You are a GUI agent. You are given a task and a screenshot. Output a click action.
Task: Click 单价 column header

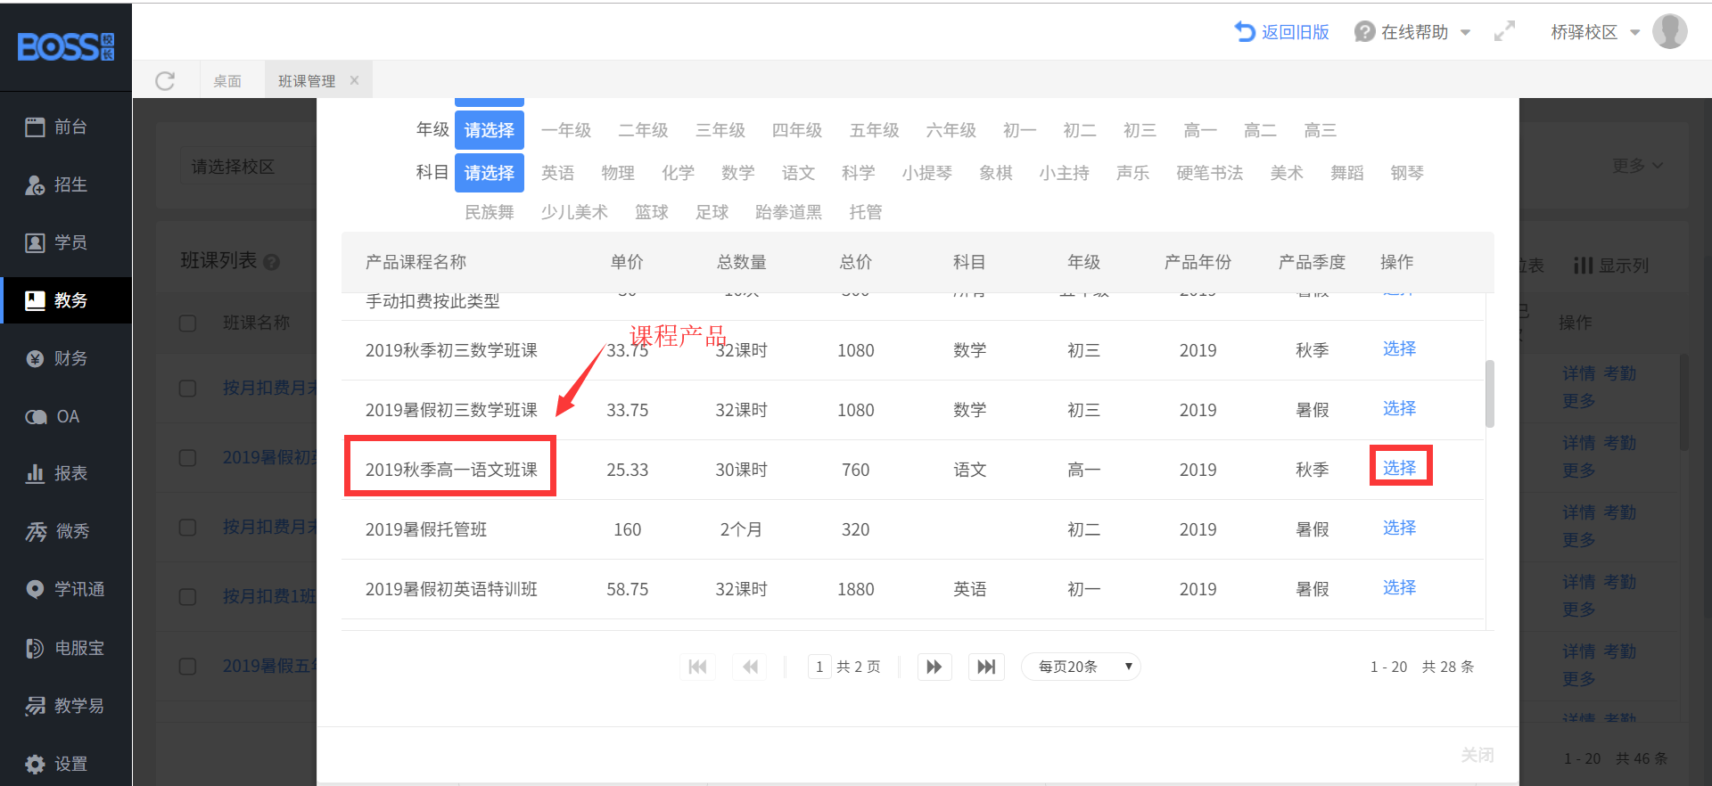pyautogui.click(x=627, y=262)
